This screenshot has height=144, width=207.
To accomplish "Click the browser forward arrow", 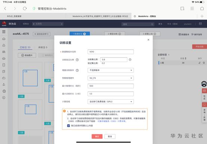I will [x=15, y=9].
